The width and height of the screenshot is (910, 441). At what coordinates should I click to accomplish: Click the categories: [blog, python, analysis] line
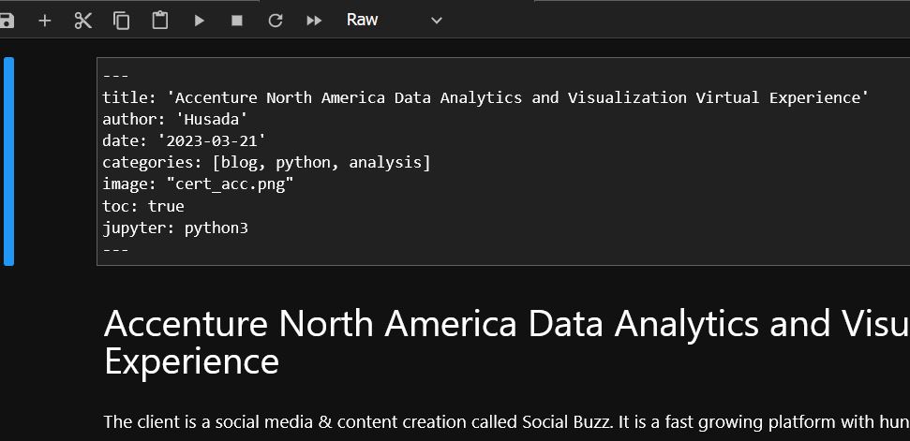(x=266, y=163)
